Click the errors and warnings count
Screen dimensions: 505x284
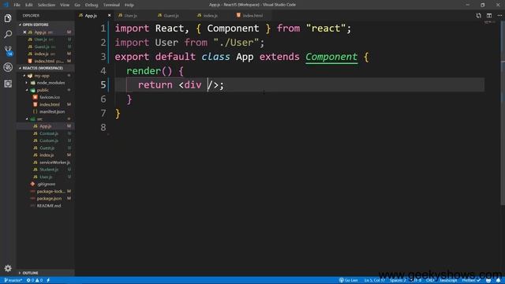[35, 281]
